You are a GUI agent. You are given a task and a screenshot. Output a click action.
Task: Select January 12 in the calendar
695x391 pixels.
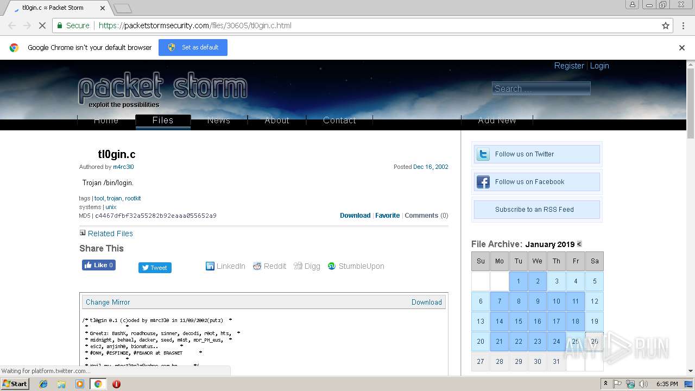pyautogui.click(x=595, y=301)
